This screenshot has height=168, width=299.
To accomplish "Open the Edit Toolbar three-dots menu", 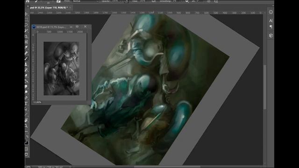I will (x=26, y=132).
